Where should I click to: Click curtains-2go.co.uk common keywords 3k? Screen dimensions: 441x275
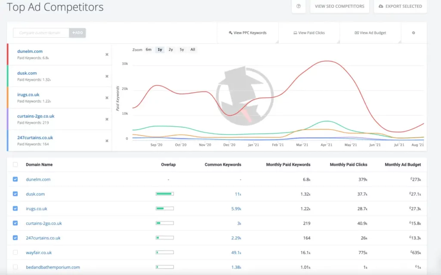[239, 223]
